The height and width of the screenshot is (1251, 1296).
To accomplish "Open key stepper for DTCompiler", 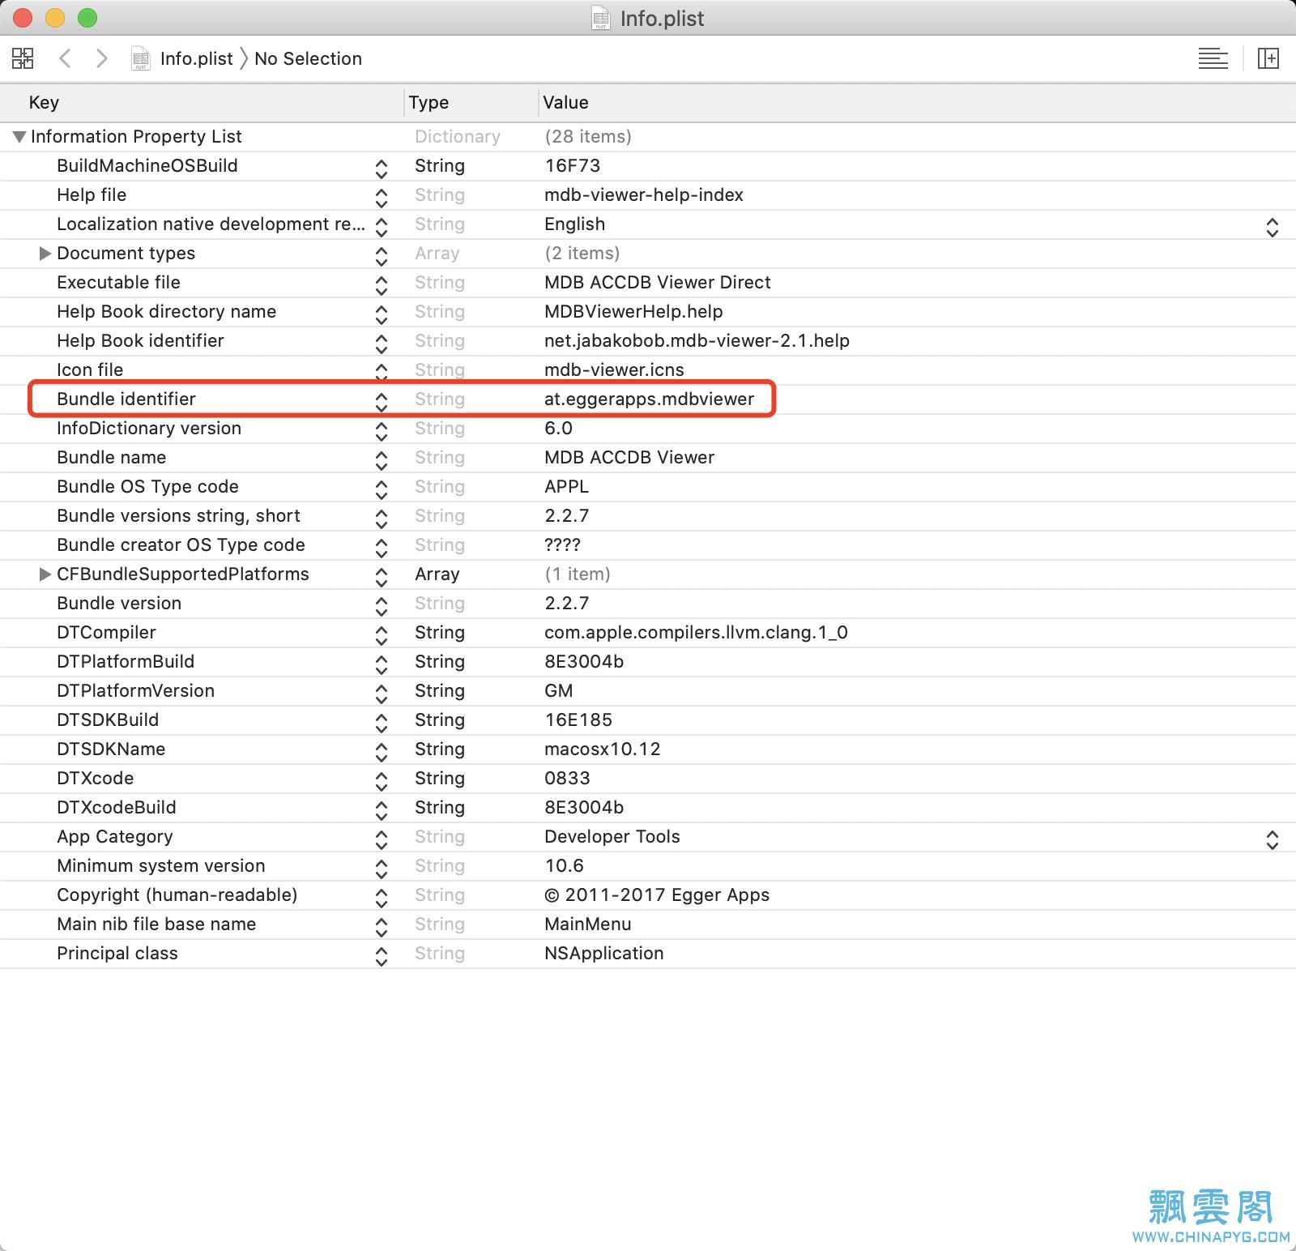I will pos(382,635).
